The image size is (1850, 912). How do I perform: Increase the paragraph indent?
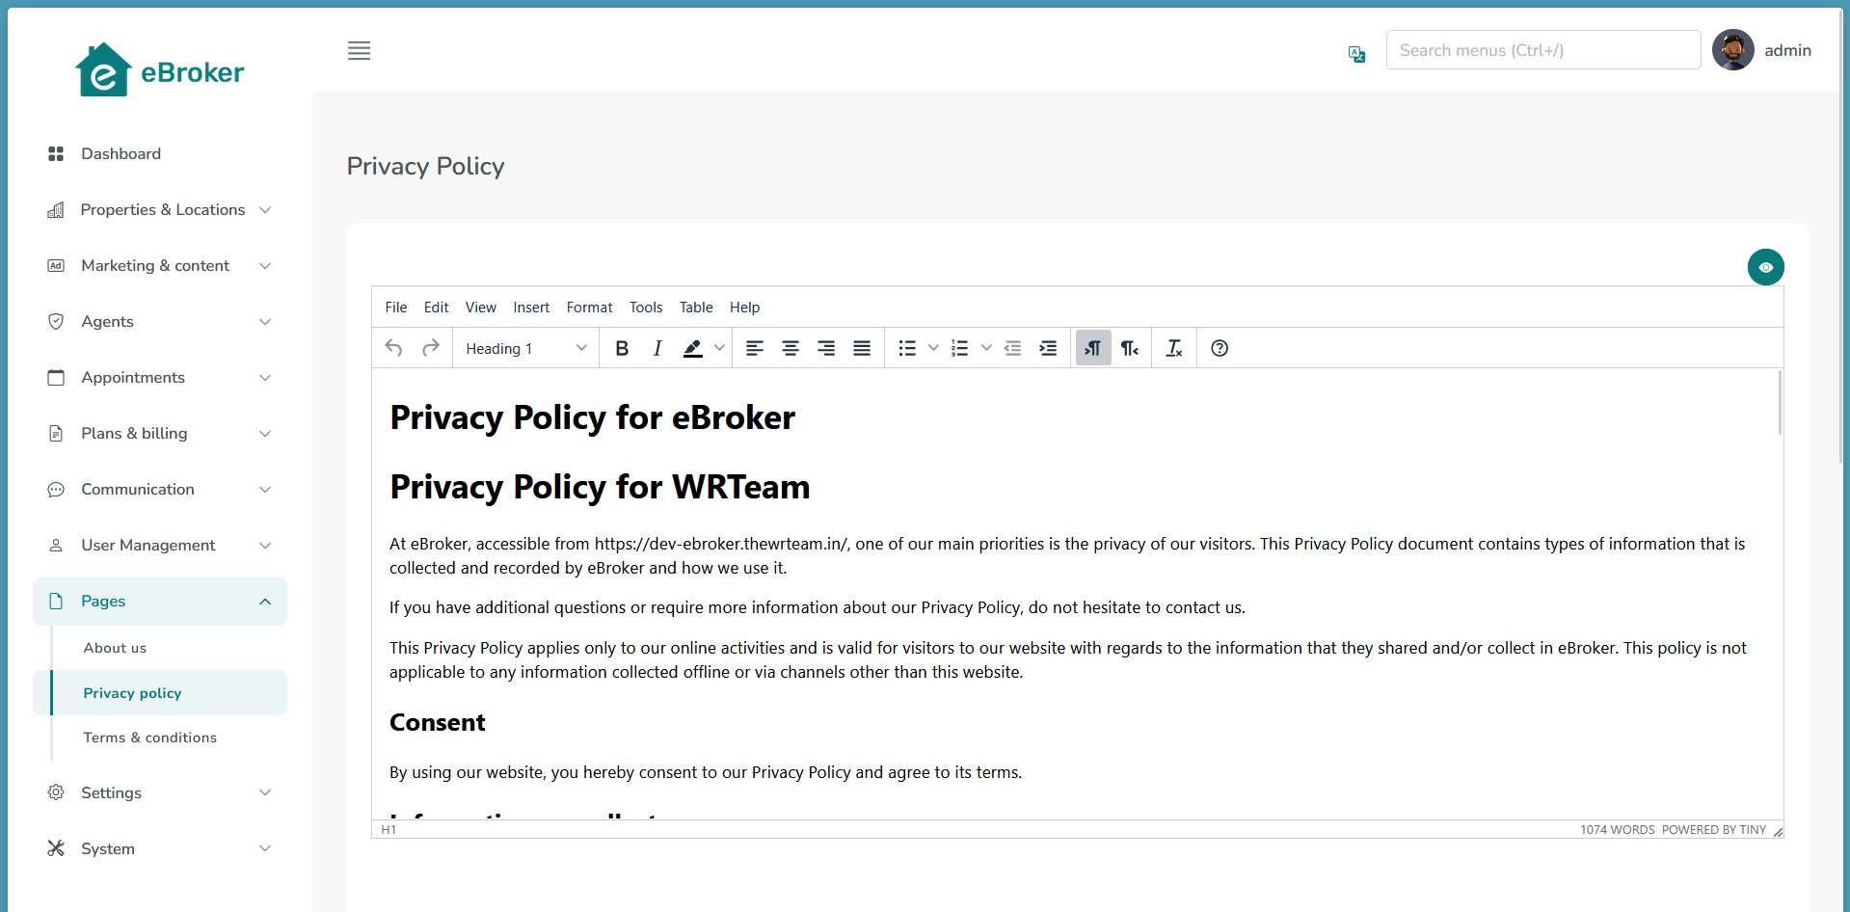click(1048, 348)
